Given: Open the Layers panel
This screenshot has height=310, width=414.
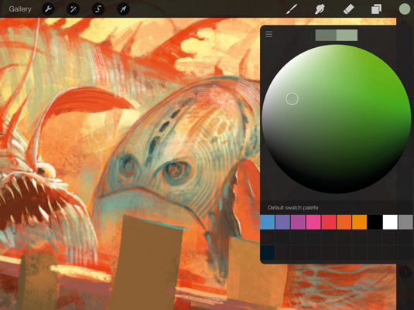Looking at the screenshot, I should point(376,9).
